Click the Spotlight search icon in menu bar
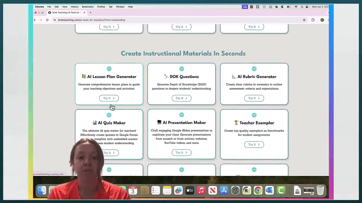Viewport: 362px width, 203px height. [x=302, y=7]
